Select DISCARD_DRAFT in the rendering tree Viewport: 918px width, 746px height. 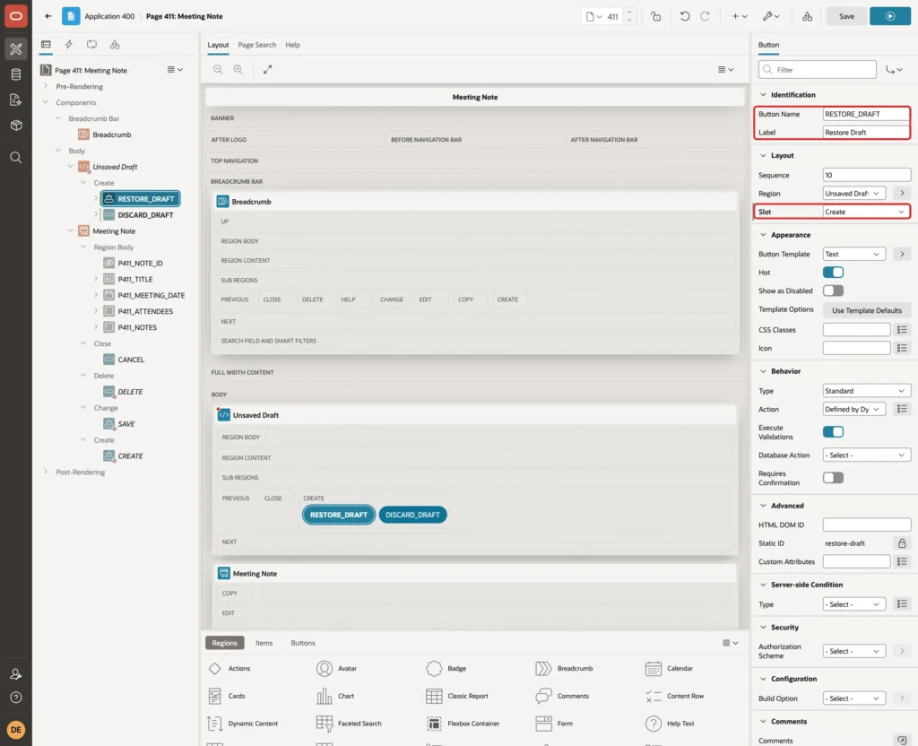[x=145, y=215]
